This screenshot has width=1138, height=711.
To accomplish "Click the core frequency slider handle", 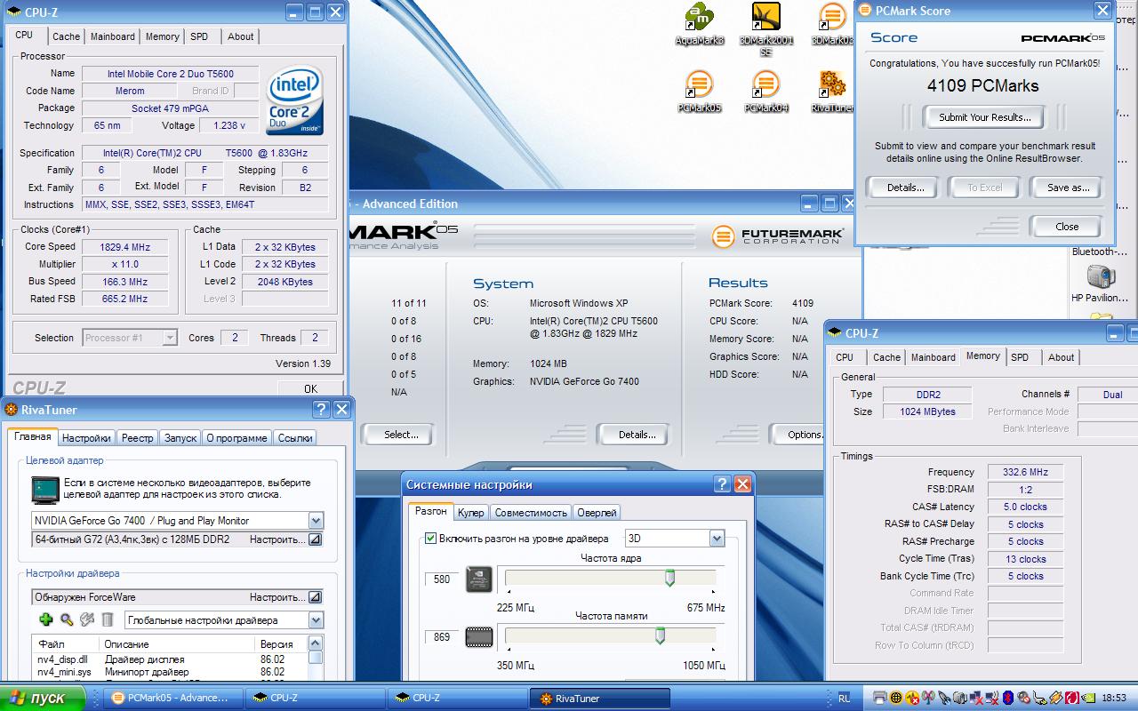I will tap(669, 579).
